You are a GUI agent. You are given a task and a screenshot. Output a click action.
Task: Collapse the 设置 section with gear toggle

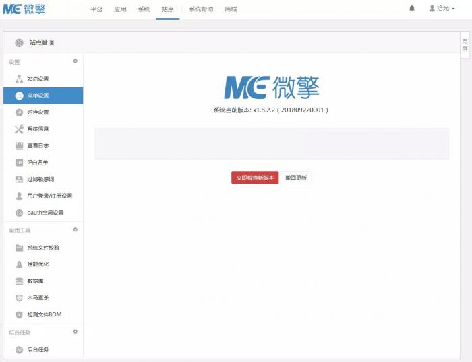click(76, 61)
